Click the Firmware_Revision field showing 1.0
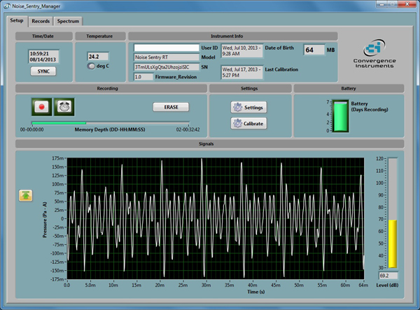Screen dimensions: 420x310 point(143,77)
